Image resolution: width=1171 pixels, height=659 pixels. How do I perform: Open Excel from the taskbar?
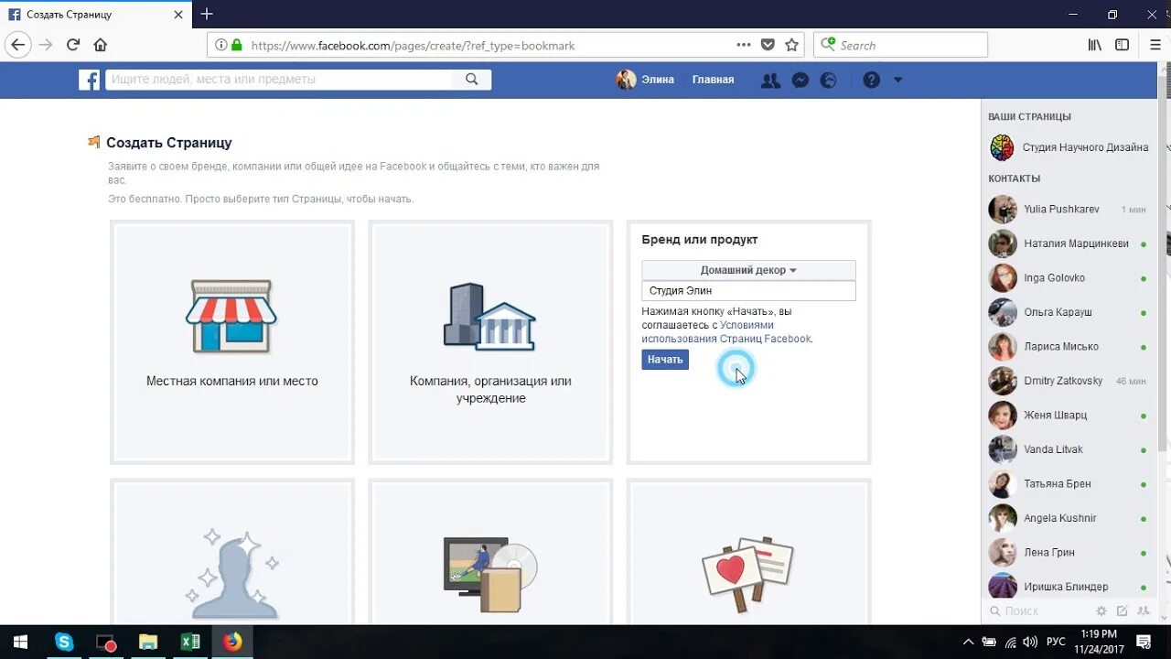pyautogui.click(x=190, y=642)
